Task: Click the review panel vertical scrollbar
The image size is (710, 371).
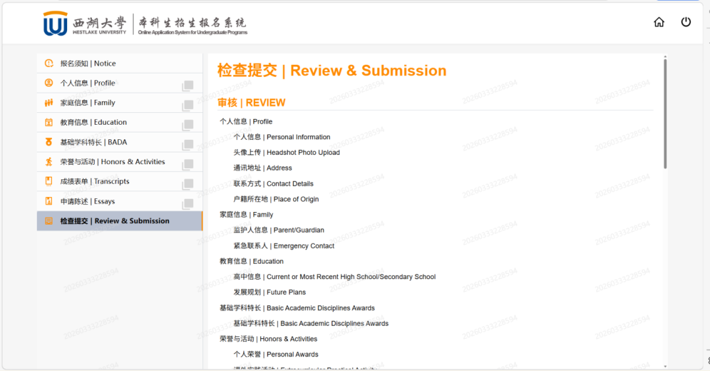Action: click(x=665, y=113)
